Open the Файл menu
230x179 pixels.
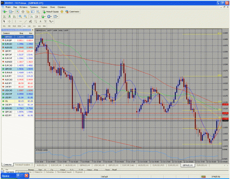[8, 7]
